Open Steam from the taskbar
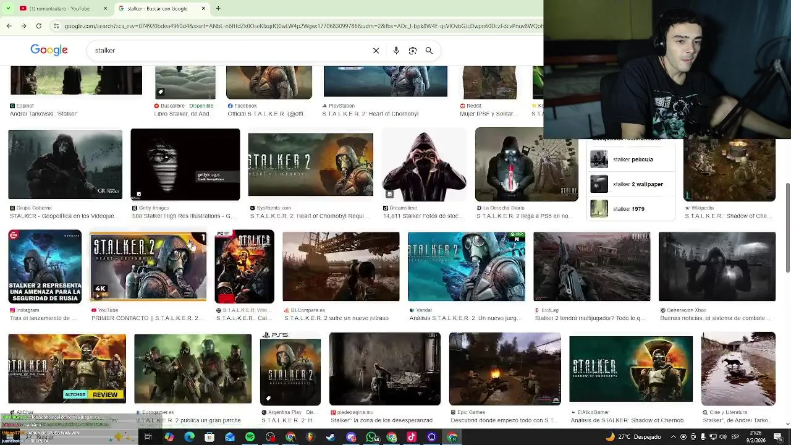 [331, 437]
